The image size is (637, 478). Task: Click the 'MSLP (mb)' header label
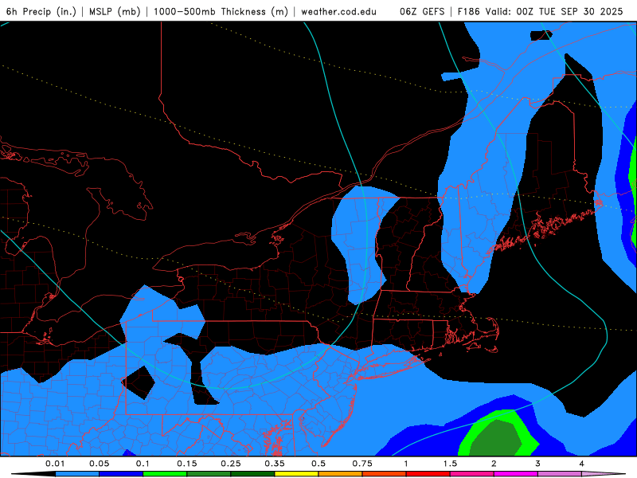[115, 11]
